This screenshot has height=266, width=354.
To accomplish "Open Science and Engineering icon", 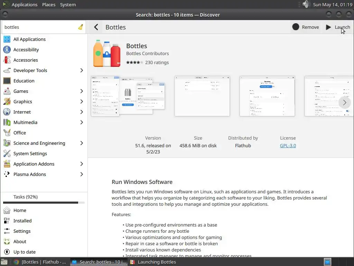I will (7, 143).
